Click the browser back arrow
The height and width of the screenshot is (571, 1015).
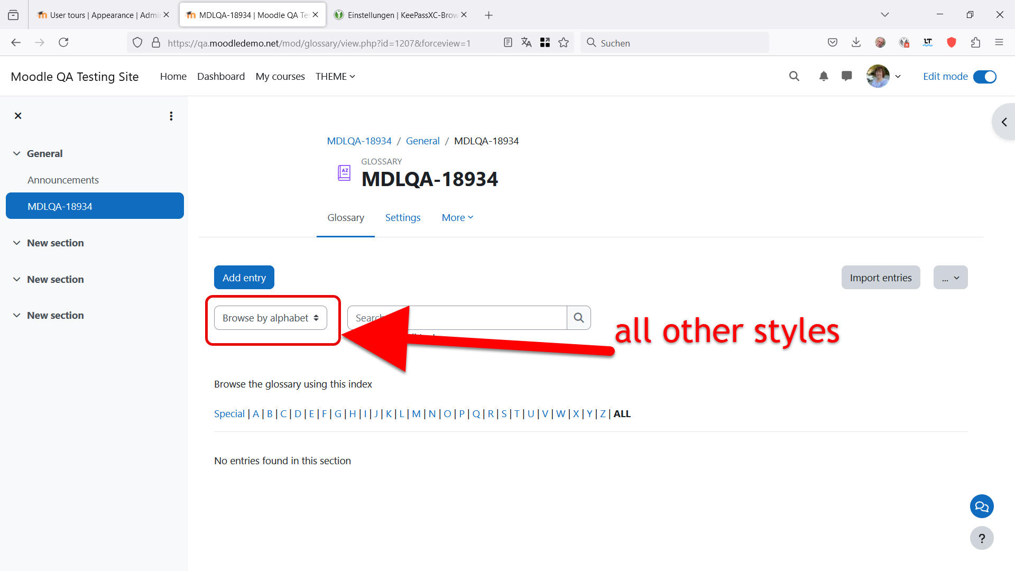coord(16,43)
